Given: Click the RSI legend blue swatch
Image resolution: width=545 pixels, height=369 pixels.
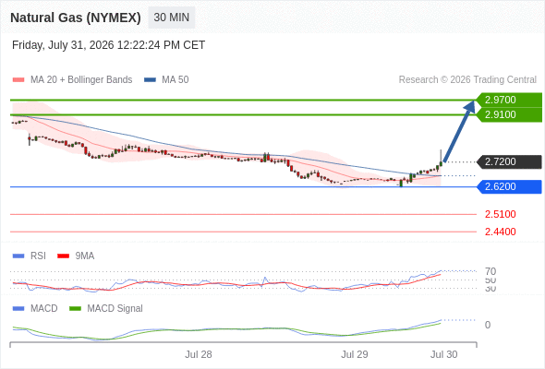Looking at the screenshot, I should (x=18, y=256).
